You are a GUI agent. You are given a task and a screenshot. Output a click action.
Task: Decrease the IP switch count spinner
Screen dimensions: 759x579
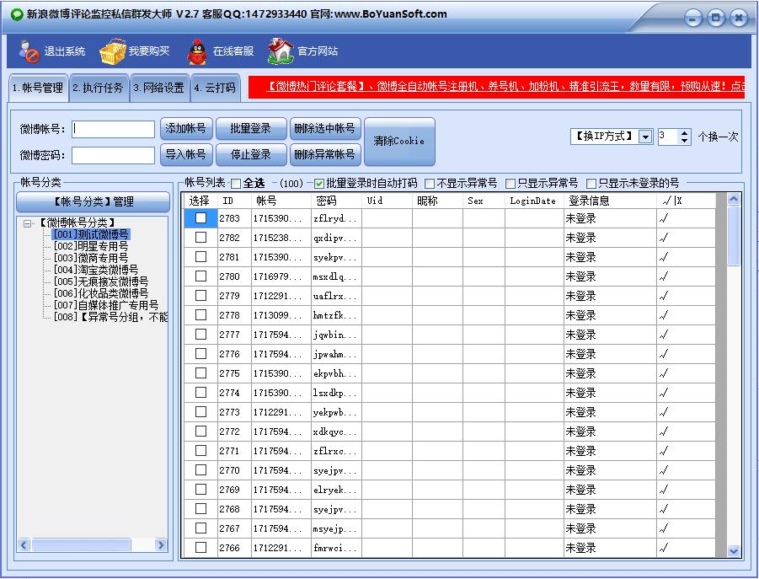[684, 141]
